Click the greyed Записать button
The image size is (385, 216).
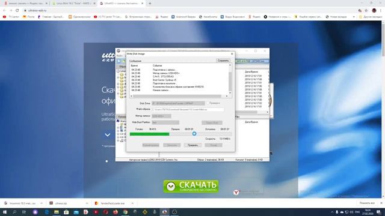click(x=172, y=145)
